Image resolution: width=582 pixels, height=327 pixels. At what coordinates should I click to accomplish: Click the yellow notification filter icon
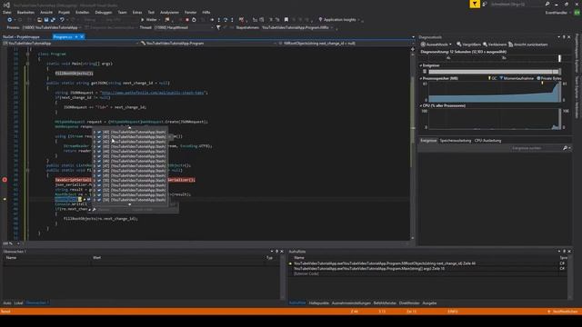475,4
